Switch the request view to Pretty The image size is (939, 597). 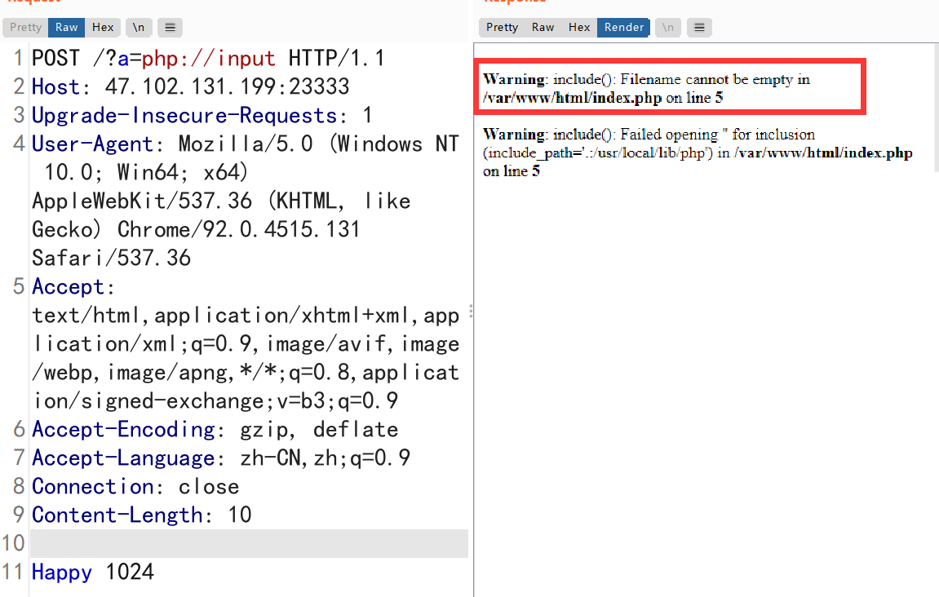25,27
